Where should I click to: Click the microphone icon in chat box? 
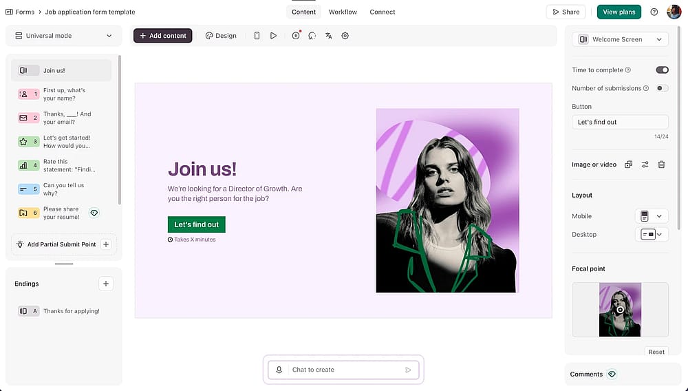279,370
